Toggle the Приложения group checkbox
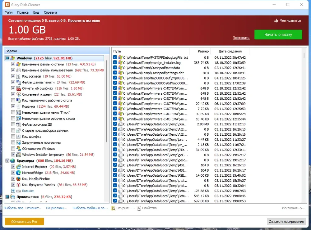 (7, 197)
